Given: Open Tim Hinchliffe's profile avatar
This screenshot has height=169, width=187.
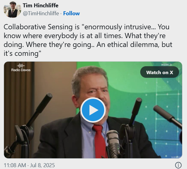Looking at the screenshot, I should point(13,9).
